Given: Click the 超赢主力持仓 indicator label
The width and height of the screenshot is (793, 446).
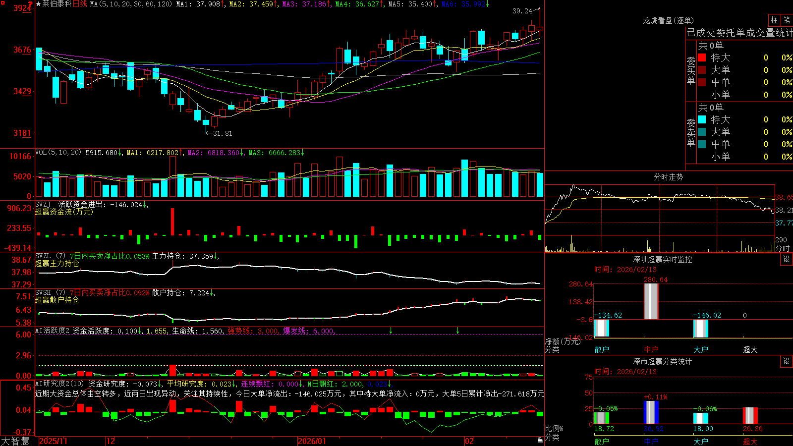Looking at the screenshot, I should pos(57,263).
